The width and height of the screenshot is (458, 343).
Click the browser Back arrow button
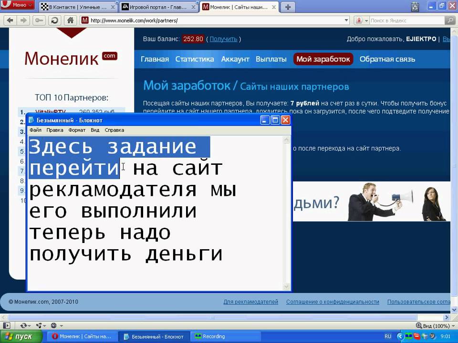10,20
